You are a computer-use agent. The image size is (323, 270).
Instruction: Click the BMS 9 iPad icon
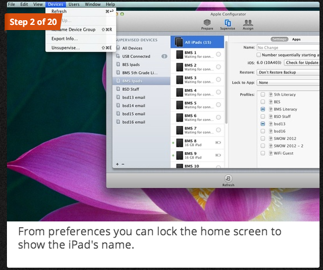(x=179, y=156)
